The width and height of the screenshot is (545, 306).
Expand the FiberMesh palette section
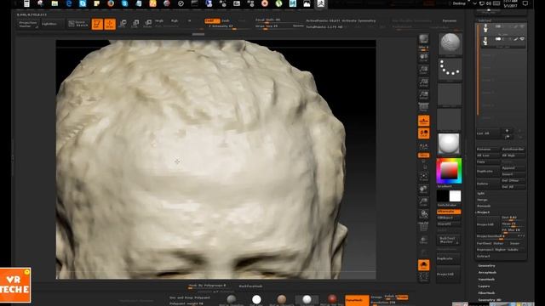coord(487,292)
